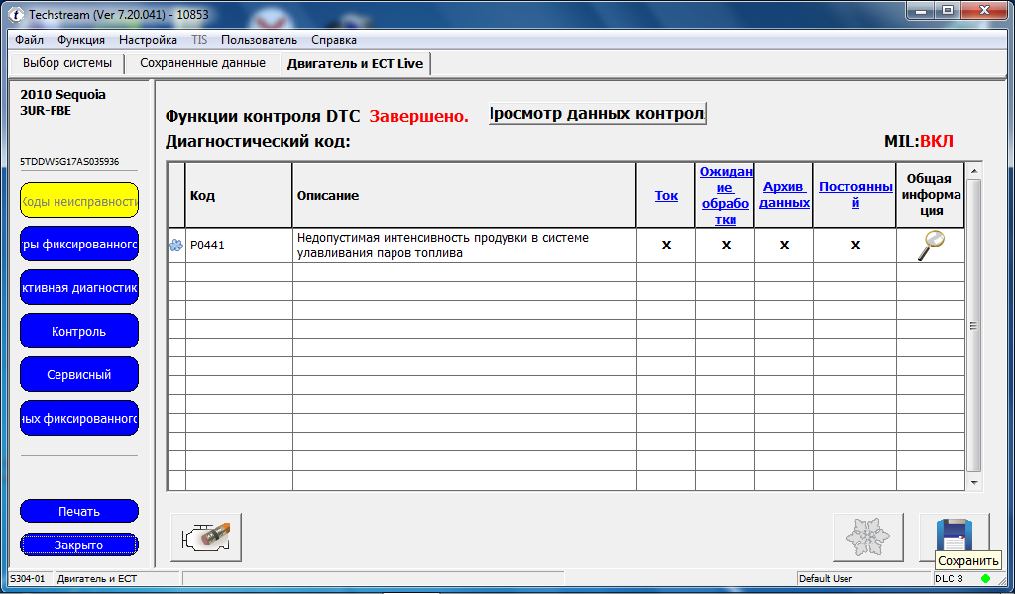Switch to the Сохраненные данные tab
Screen dimensions: 1015x594
(x=202, y=63)
